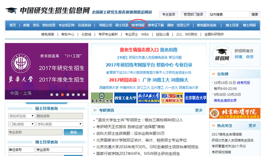The image size is (272, 156).
Task: Click the 搜索 button
Action: (x=255, y=15)
